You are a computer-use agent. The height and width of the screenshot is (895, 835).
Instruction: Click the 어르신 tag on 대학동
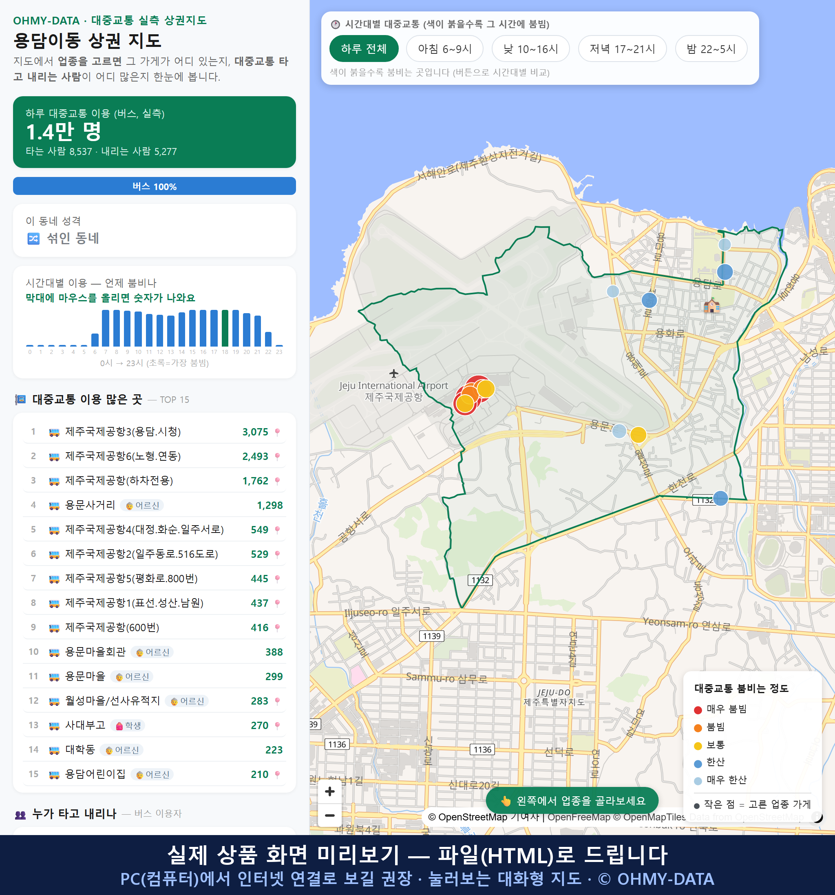[x=121, y=750]
